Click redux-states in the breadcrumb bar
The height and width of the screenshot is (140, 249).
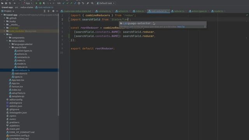26,7
